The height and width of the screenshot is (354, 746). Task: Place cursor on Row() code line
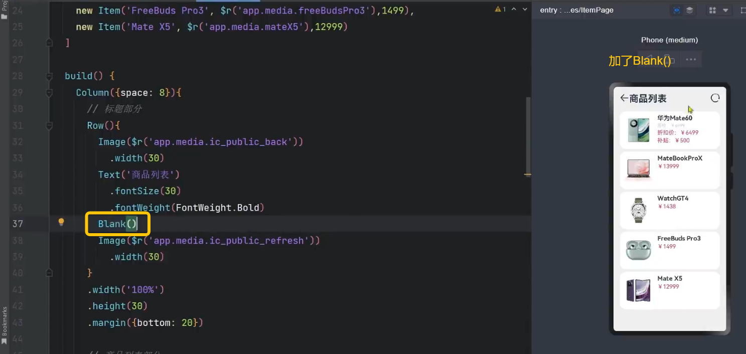coord(103,126)
